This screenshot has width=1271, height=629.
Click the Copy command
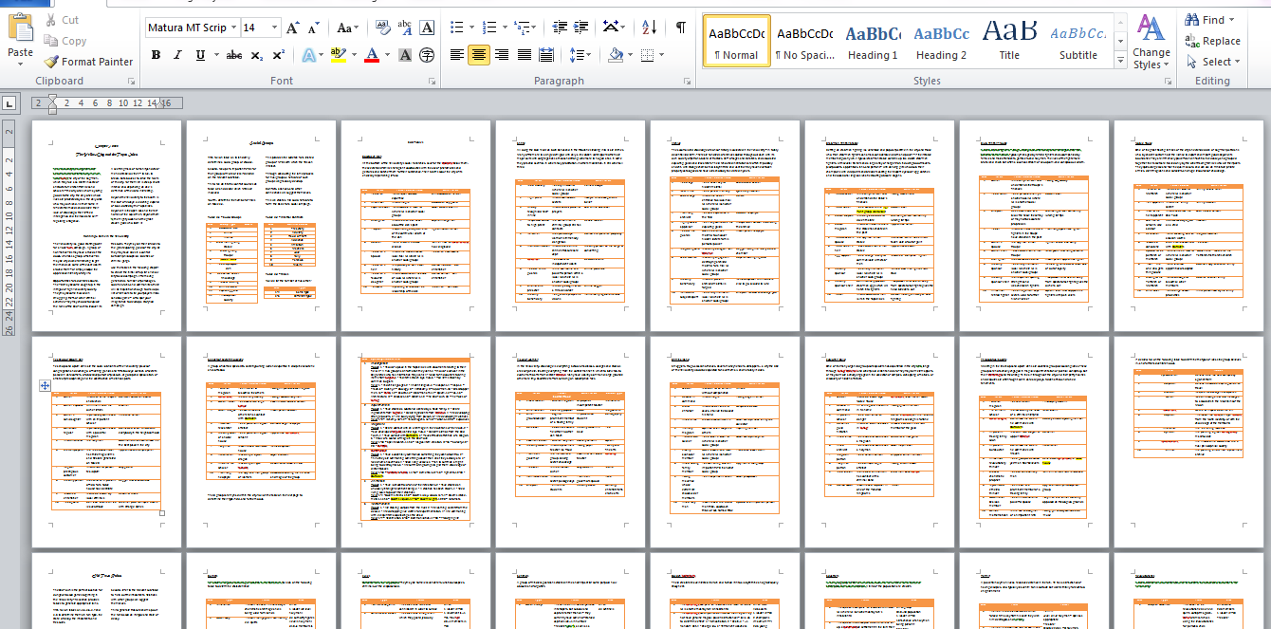point(64,41)
